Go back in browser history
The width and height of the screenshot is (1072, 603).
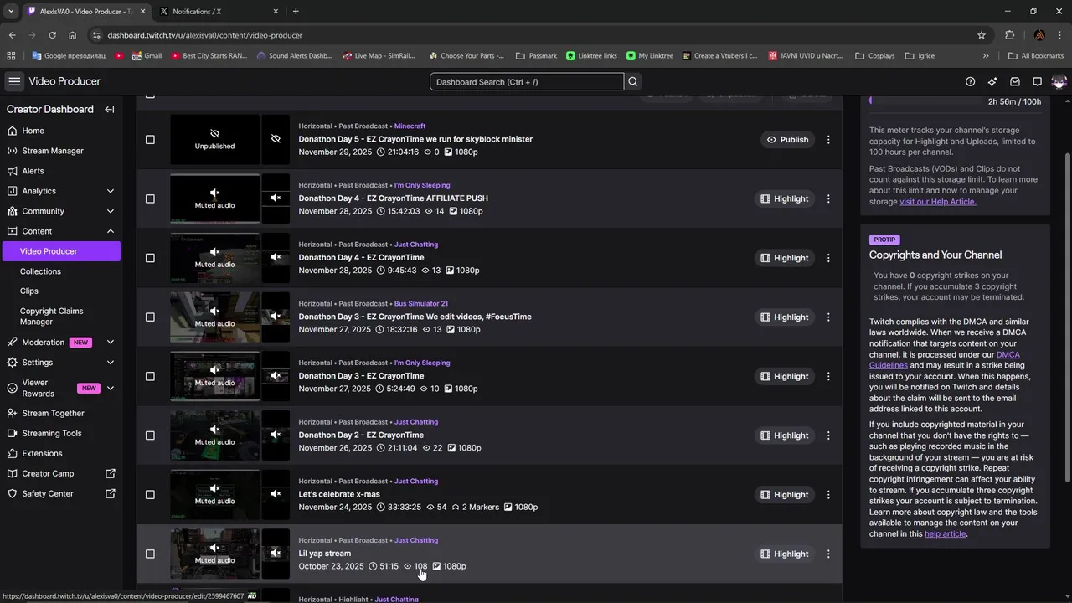12,35
